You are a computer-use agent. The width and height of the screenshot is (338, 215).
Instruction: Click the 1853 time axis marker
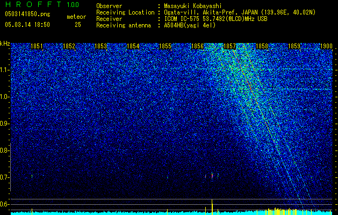(x=101, y=46)
